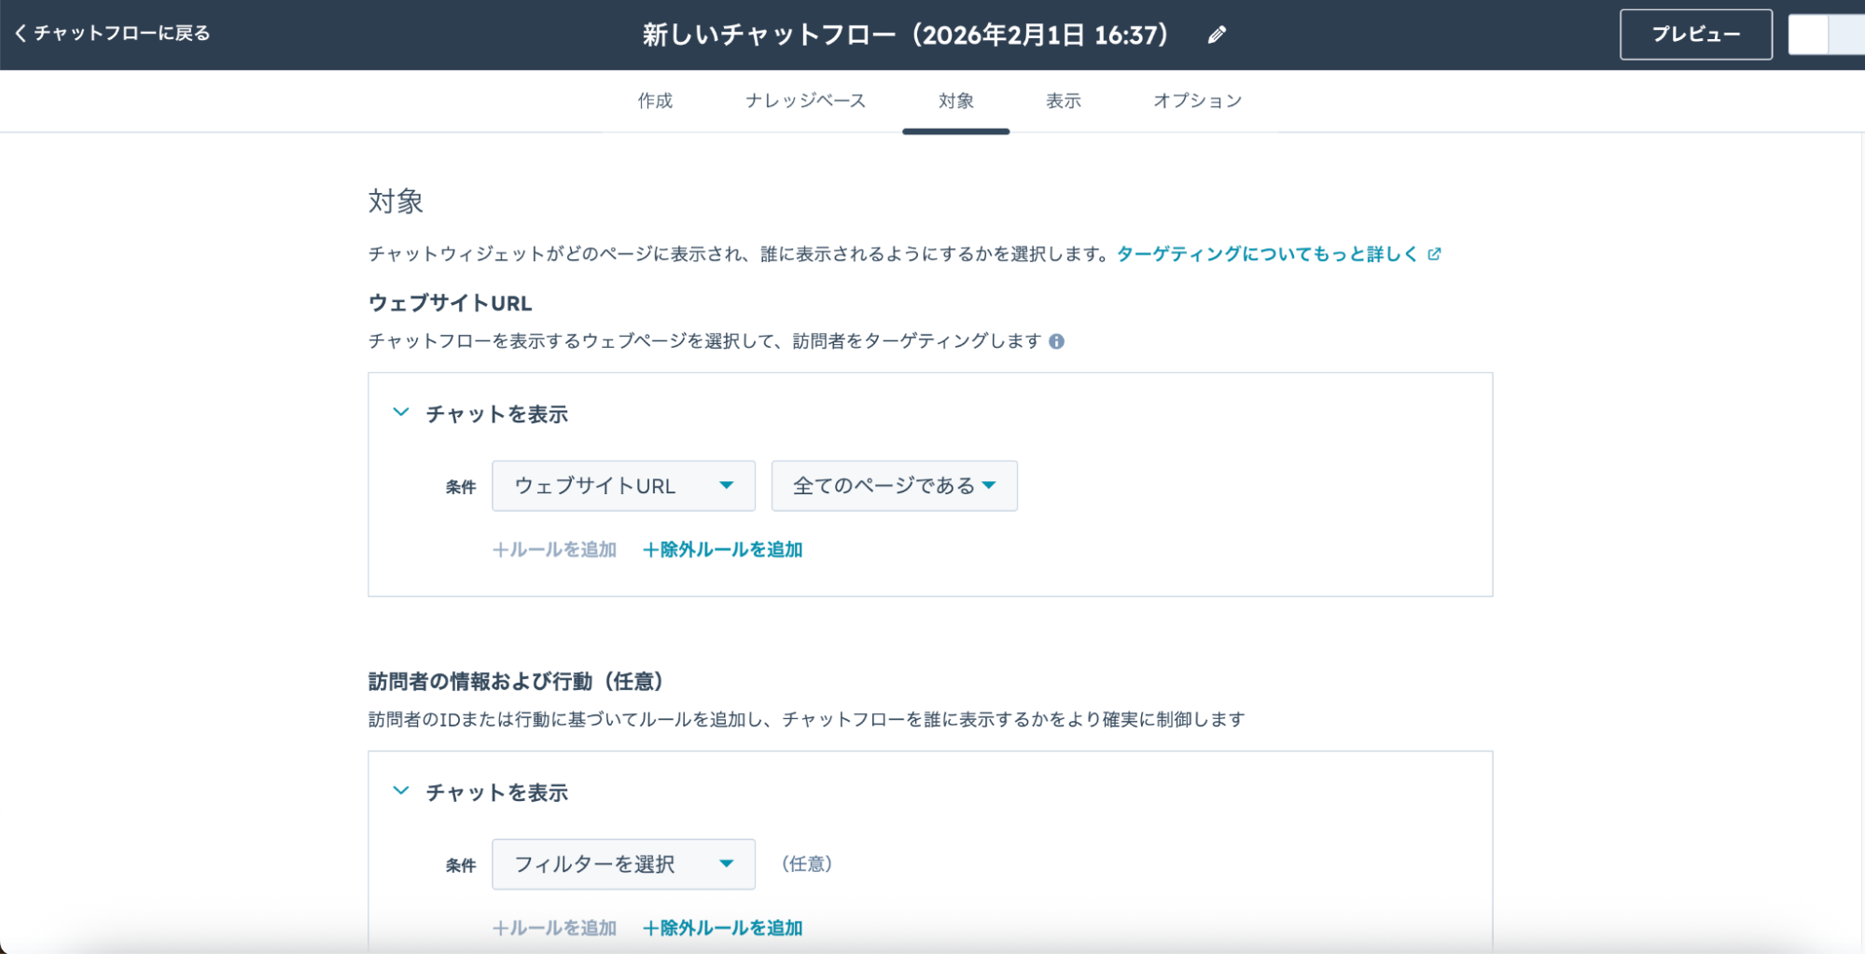Open the フィルターを選択 dropdown
The width and height of the screenshot is (1865, 954).
623,864
